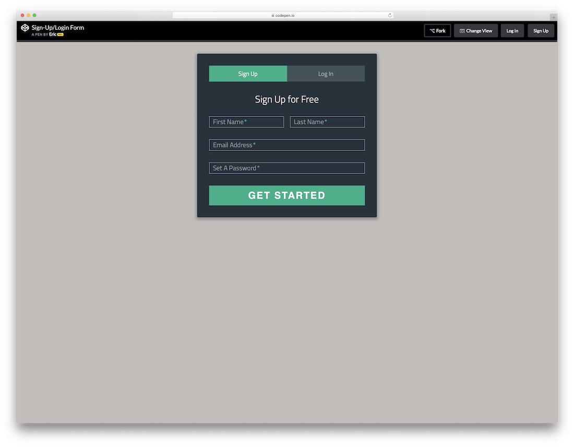This screenshot has height=447, width=574.
Task: Focus the First Name field
Action: pyautogui.click(x=246, y=122)
